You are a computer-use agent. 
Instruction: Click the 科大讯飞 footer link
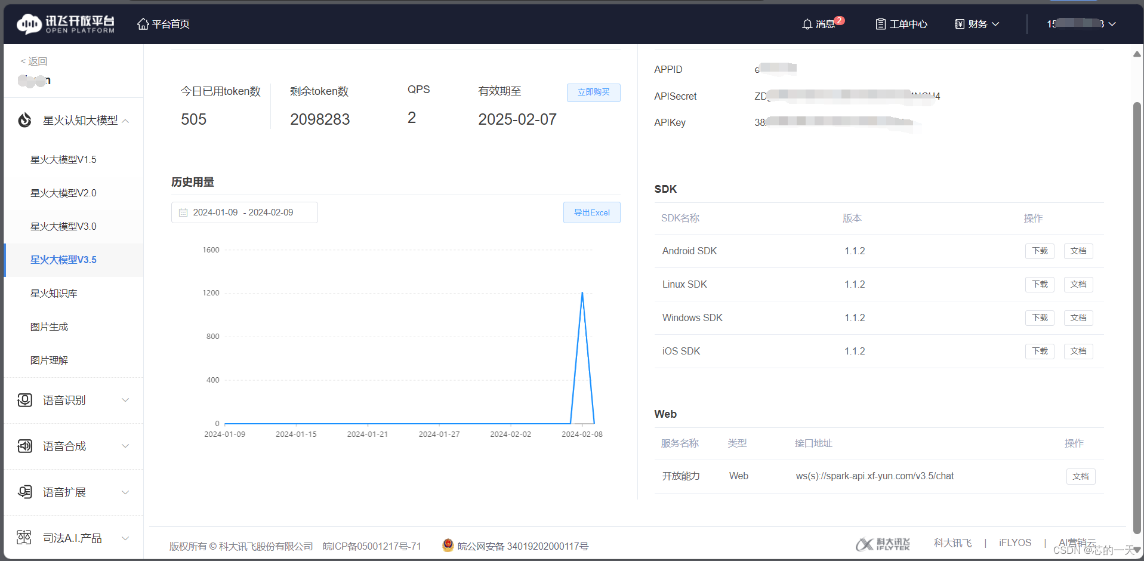pos(952,542)
